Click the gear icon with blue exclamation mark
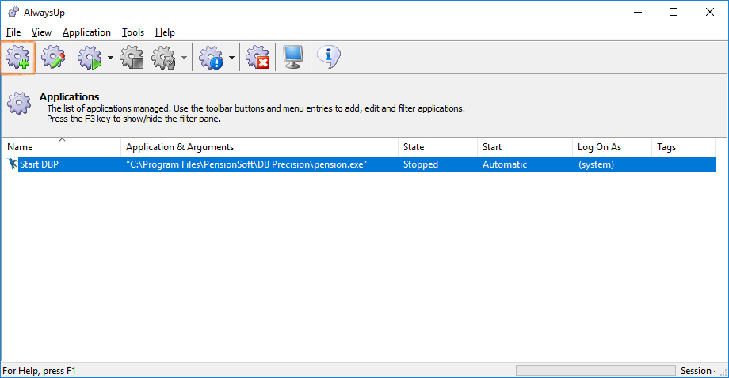 click(211, 58)
